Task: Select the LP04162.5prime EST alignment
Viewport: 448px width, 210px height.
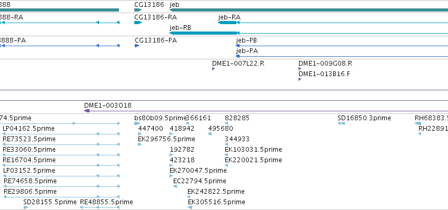Action: point(61,134)
